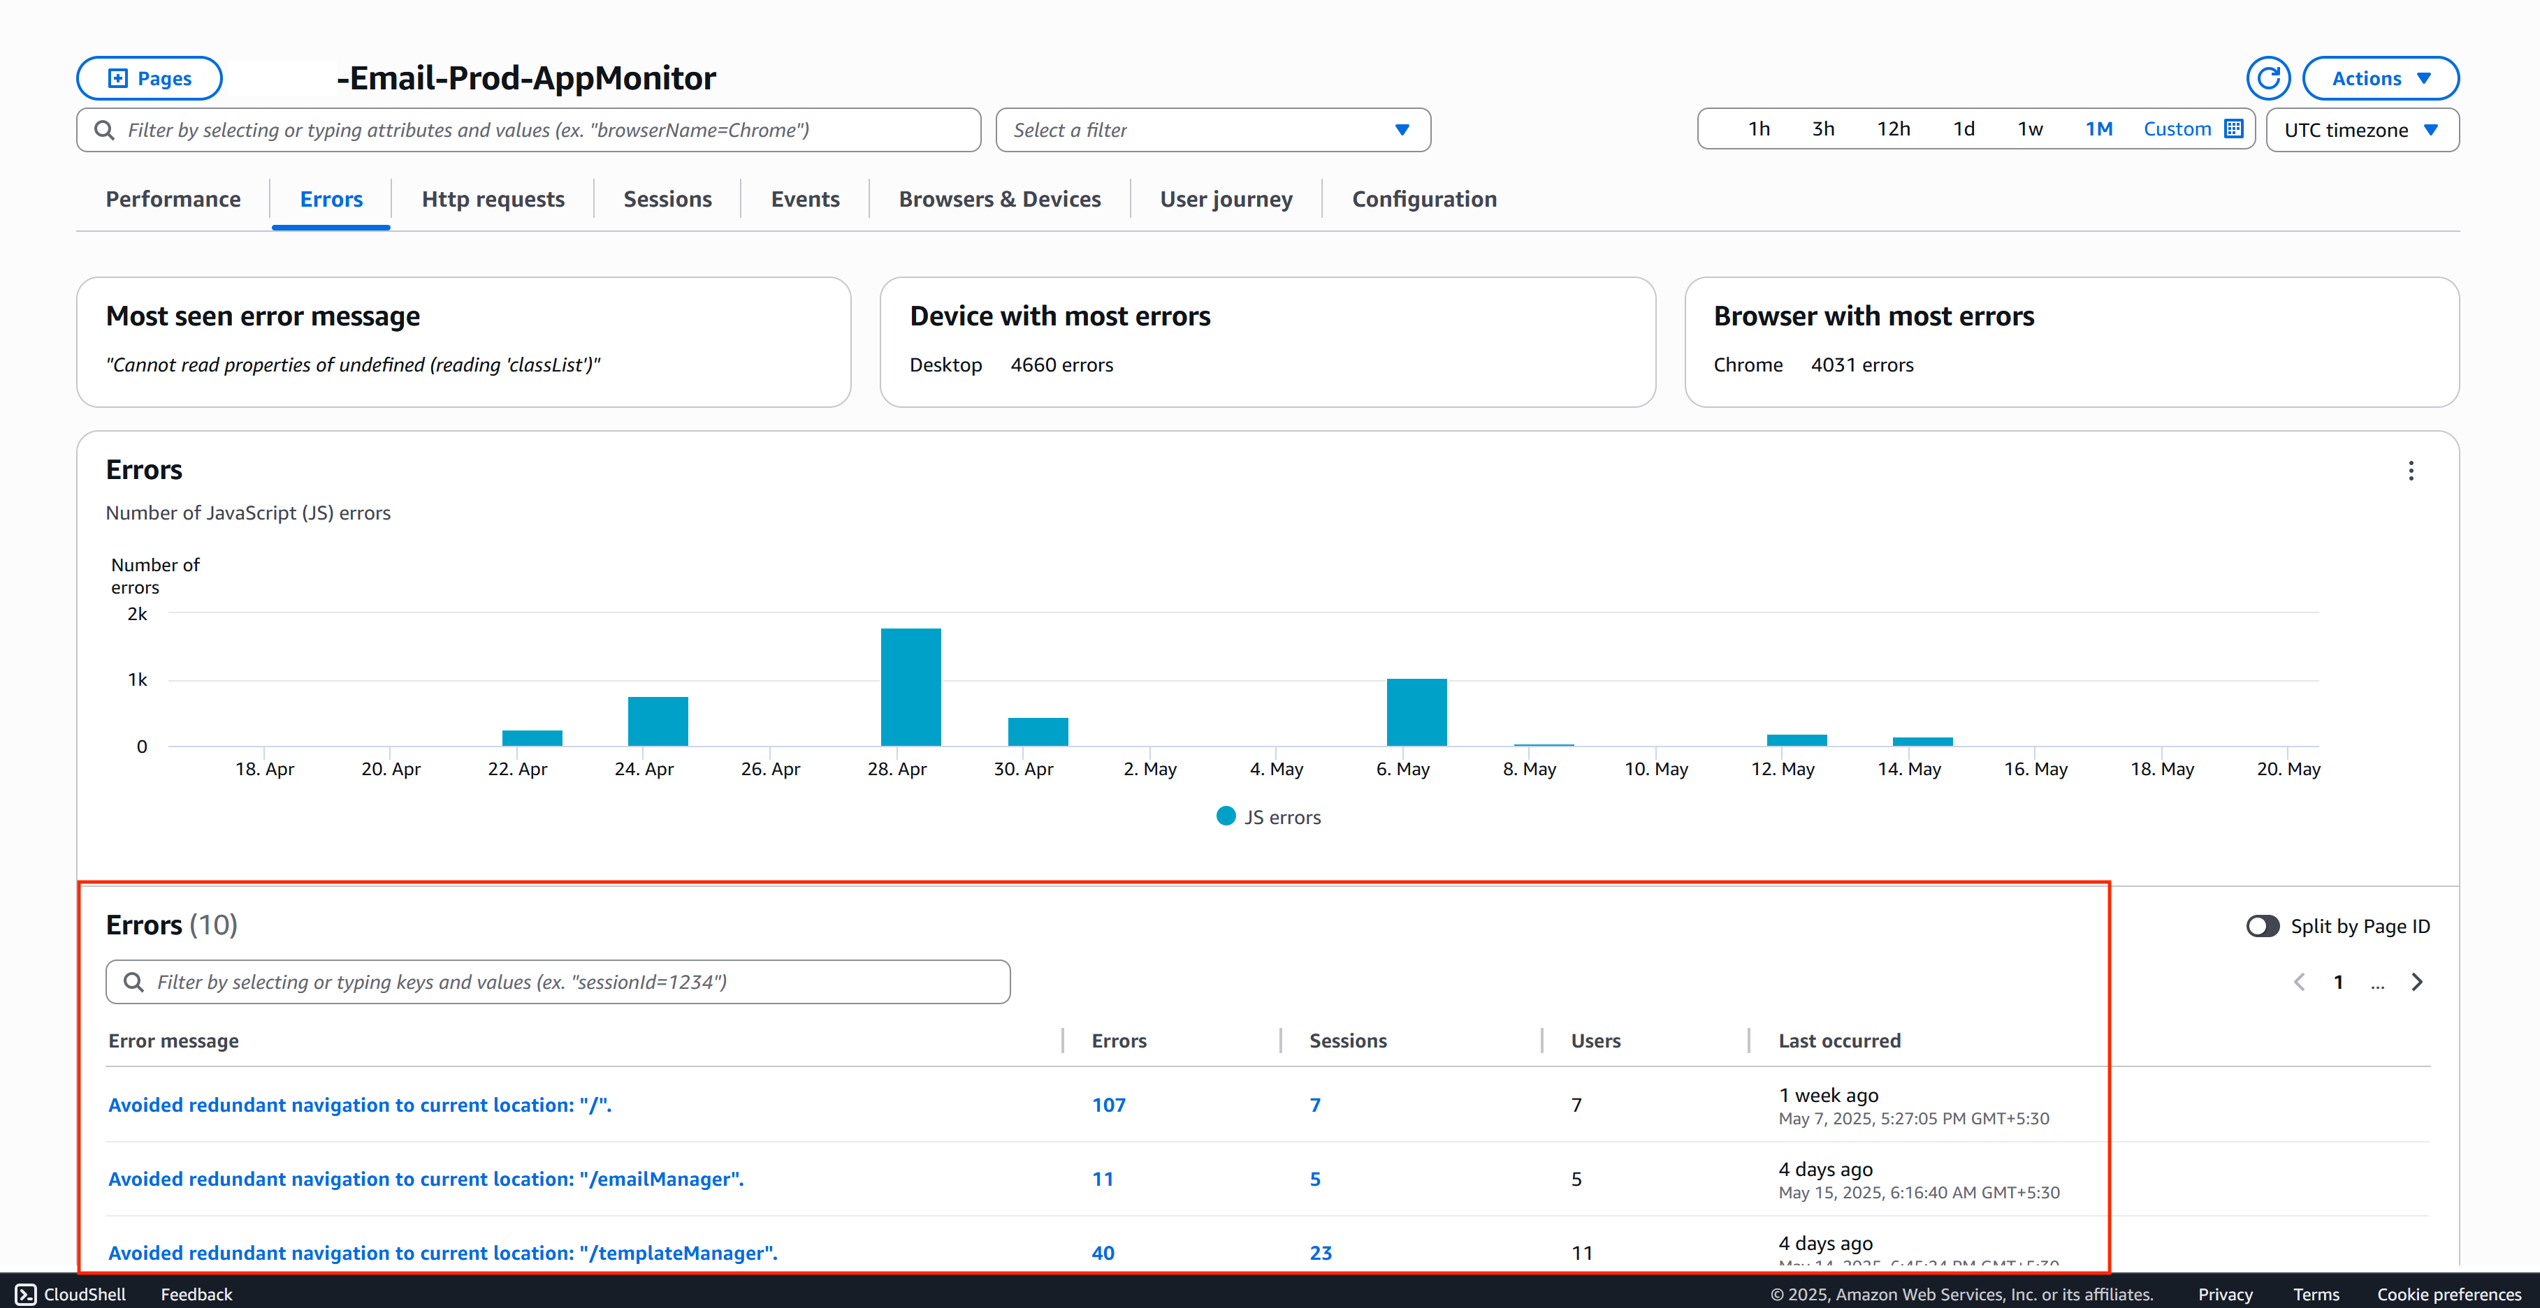Click the refresh icon near Actions
Viewport: 2540px width, 1308px height.
pyautogui.click(x=2269, y=78)
